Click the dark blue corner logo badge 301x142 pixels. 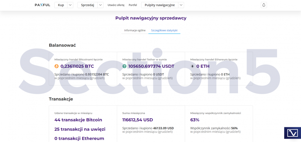point(292,133)
